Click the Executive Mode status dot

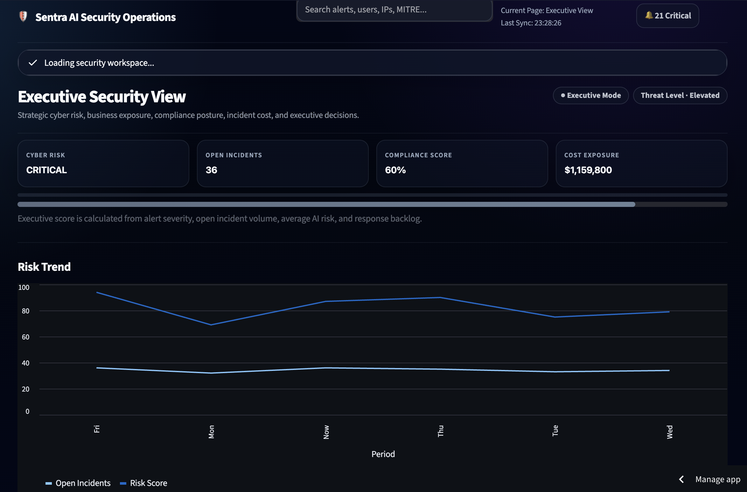pos(563,95)
